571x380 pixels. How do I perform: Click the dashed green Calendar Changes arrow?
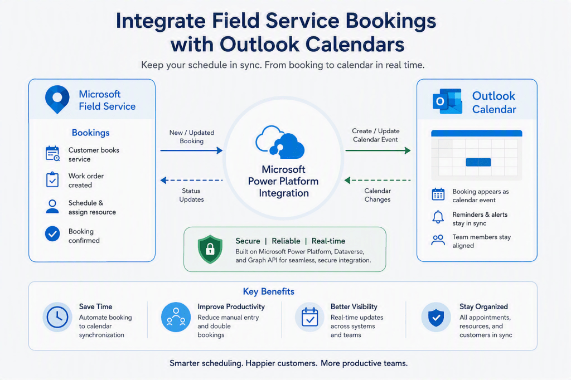coord(378,180)
